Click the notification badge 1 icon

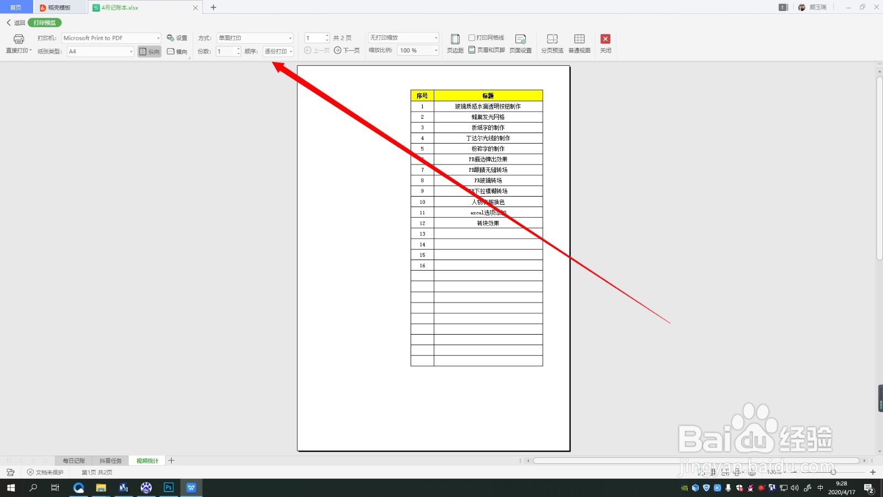point(783,7)
